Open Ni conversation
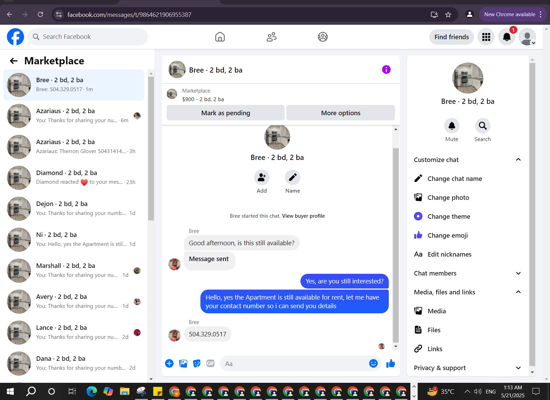Viewport: 550px width, 400px height. 74,240
